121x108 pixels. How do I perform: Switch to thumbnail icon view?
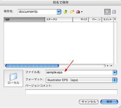pyautogui.click(x=114, y=12)
